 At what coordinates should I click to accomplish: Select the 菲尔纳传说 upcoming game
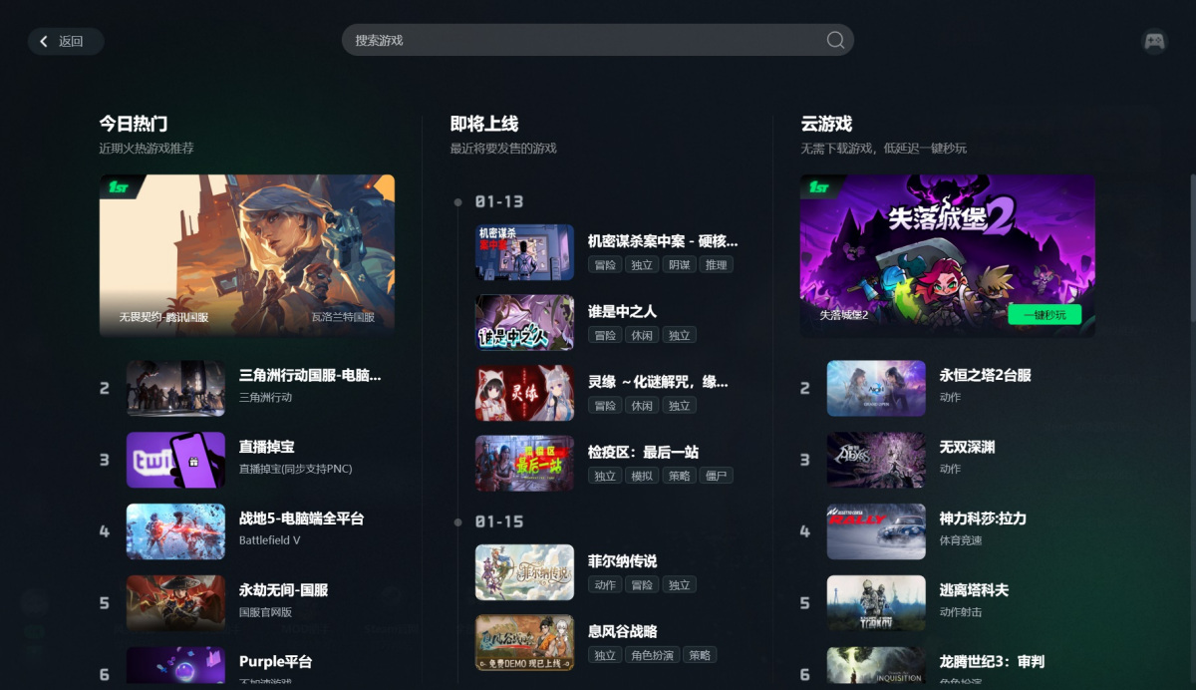pos(622,561)
